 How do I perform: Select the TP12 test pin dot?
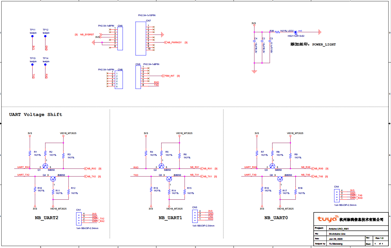coord(45,36)
